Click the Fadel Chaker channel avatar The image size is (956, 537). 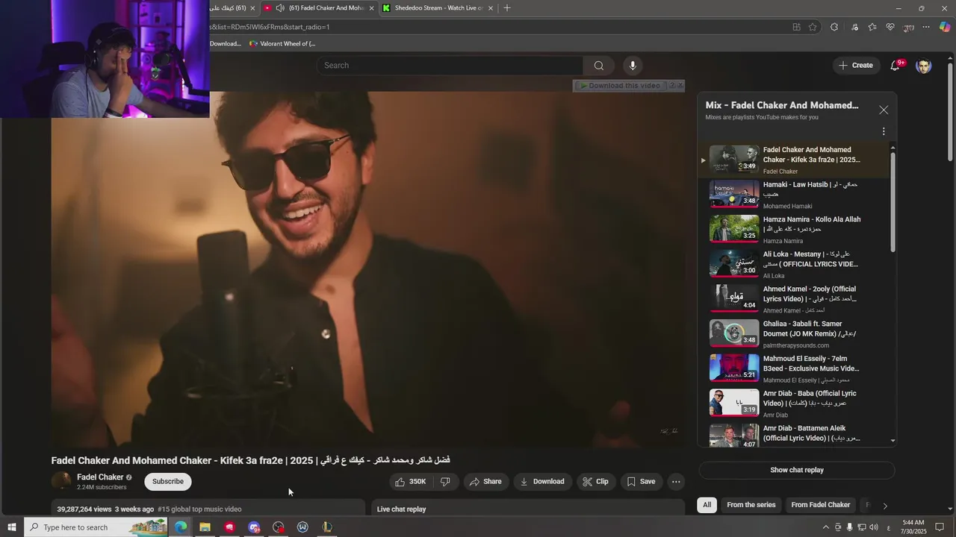tap(61, 482)
